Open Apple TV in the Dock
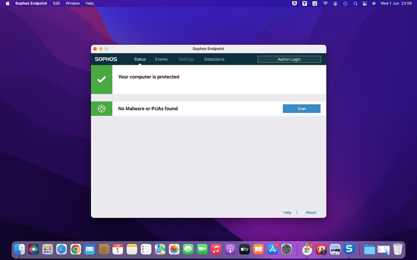Viewport: 417px width, 260px height. (x=244, y=249)
